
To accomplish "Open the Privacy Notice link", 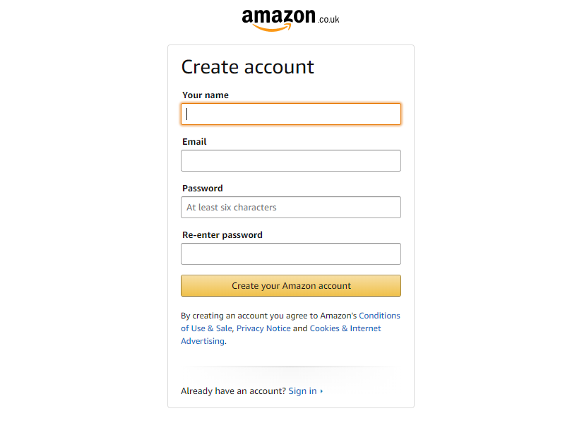I will pos(263,328).
